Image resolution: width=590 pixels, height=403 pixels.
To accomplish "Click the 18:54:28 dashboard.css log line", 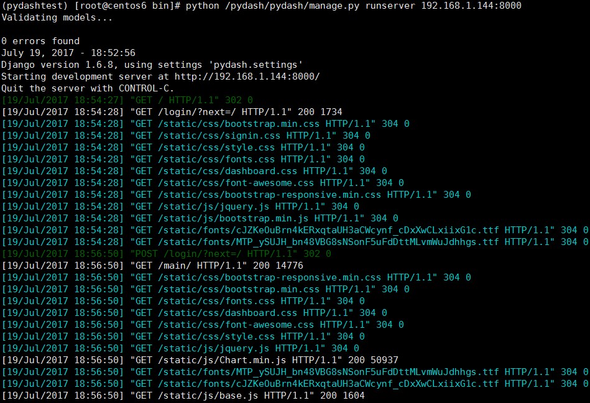I will point(194,171).
